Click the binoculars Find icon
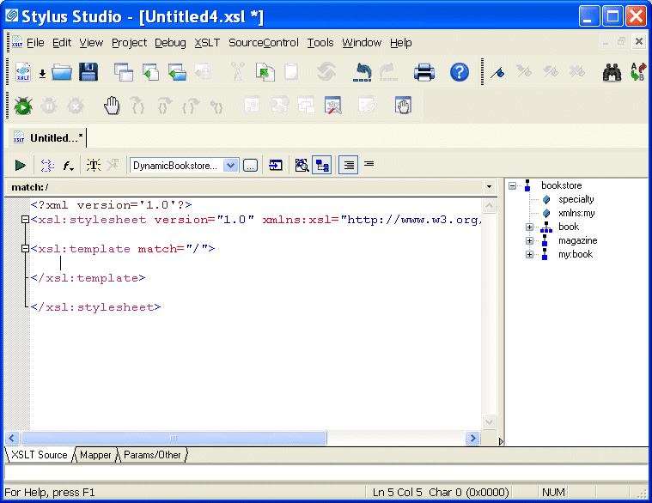 coord(612,73)
